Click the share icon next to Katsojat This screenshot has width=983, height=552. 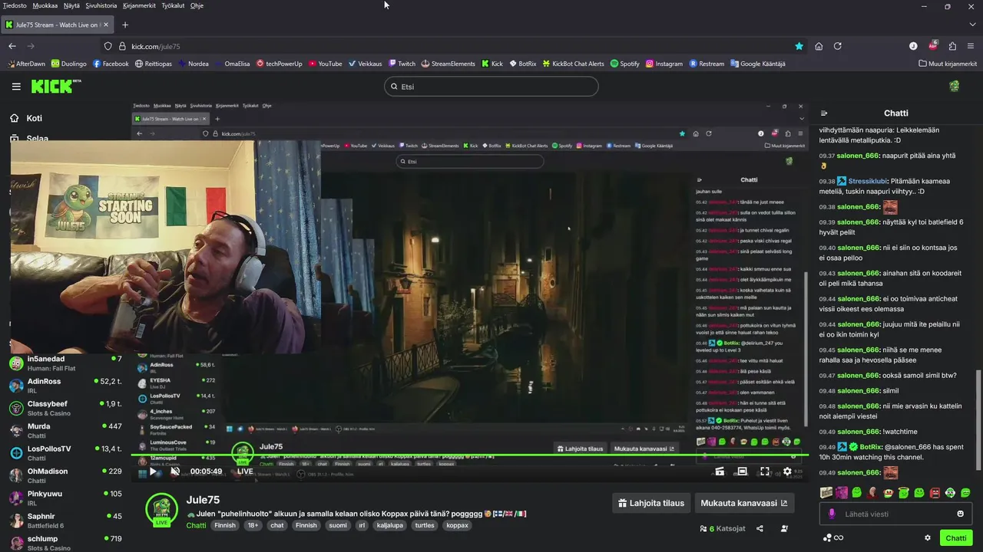760,528
